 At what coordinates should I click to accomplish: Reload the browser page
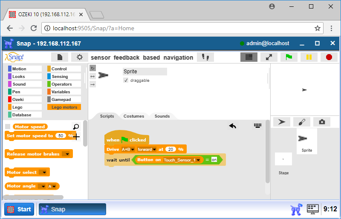tap(34, 28)
